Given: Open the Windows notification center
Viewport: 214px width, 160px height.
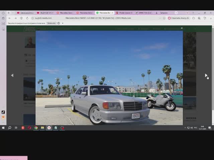Looking at the screenshot, I should 210,128.
